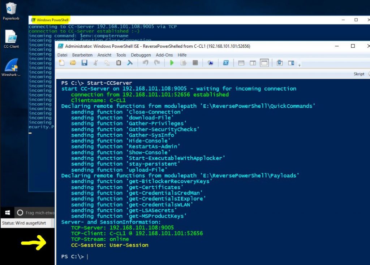Undo the last action in ISE toolbar
This screenshot has width=370, height=265.
145,63
